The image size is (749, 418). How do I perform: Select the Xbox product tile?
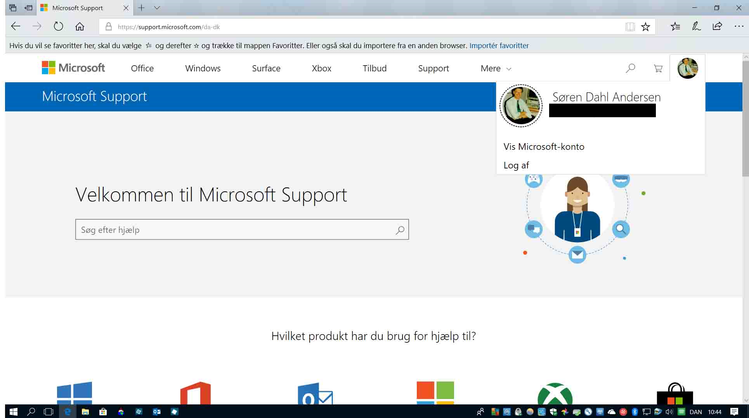555,394
